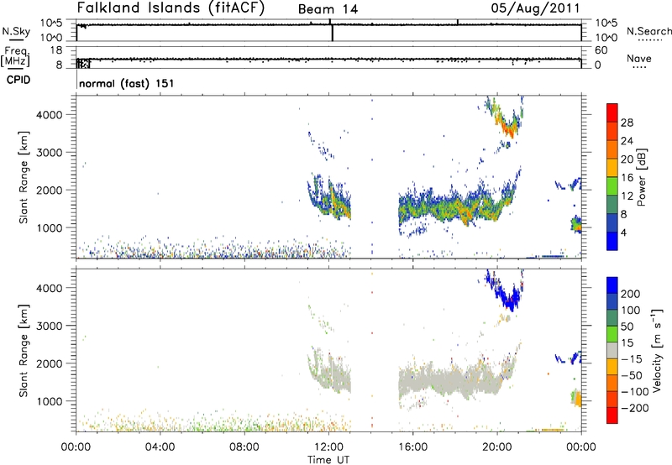This screenshot has height=465, width=672.
Task: Click the "16" label on the Power color bar
Action: 627,178
